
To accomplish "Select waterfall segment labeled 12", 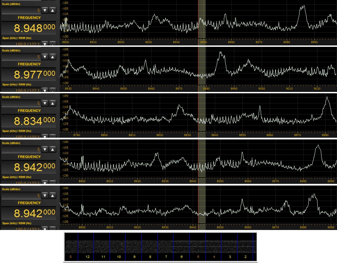I will pyautogui.click(x=87, y=257).
